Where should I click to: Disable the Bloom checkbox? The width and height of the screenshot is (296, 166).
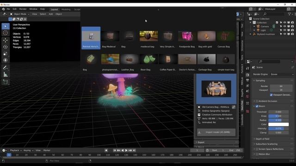pyautogui.click(x=257, y=106)
